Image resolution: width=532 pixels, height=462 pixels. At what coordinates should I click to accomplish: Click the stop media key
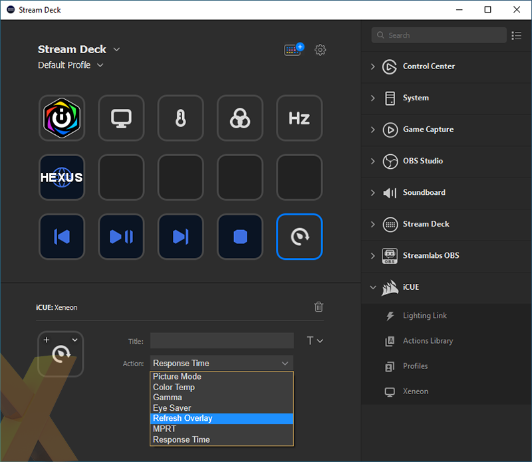(x=240, y=237)
